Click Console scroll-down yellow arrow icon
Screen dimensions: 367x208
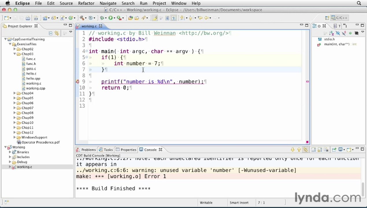[x=293, y=150]
